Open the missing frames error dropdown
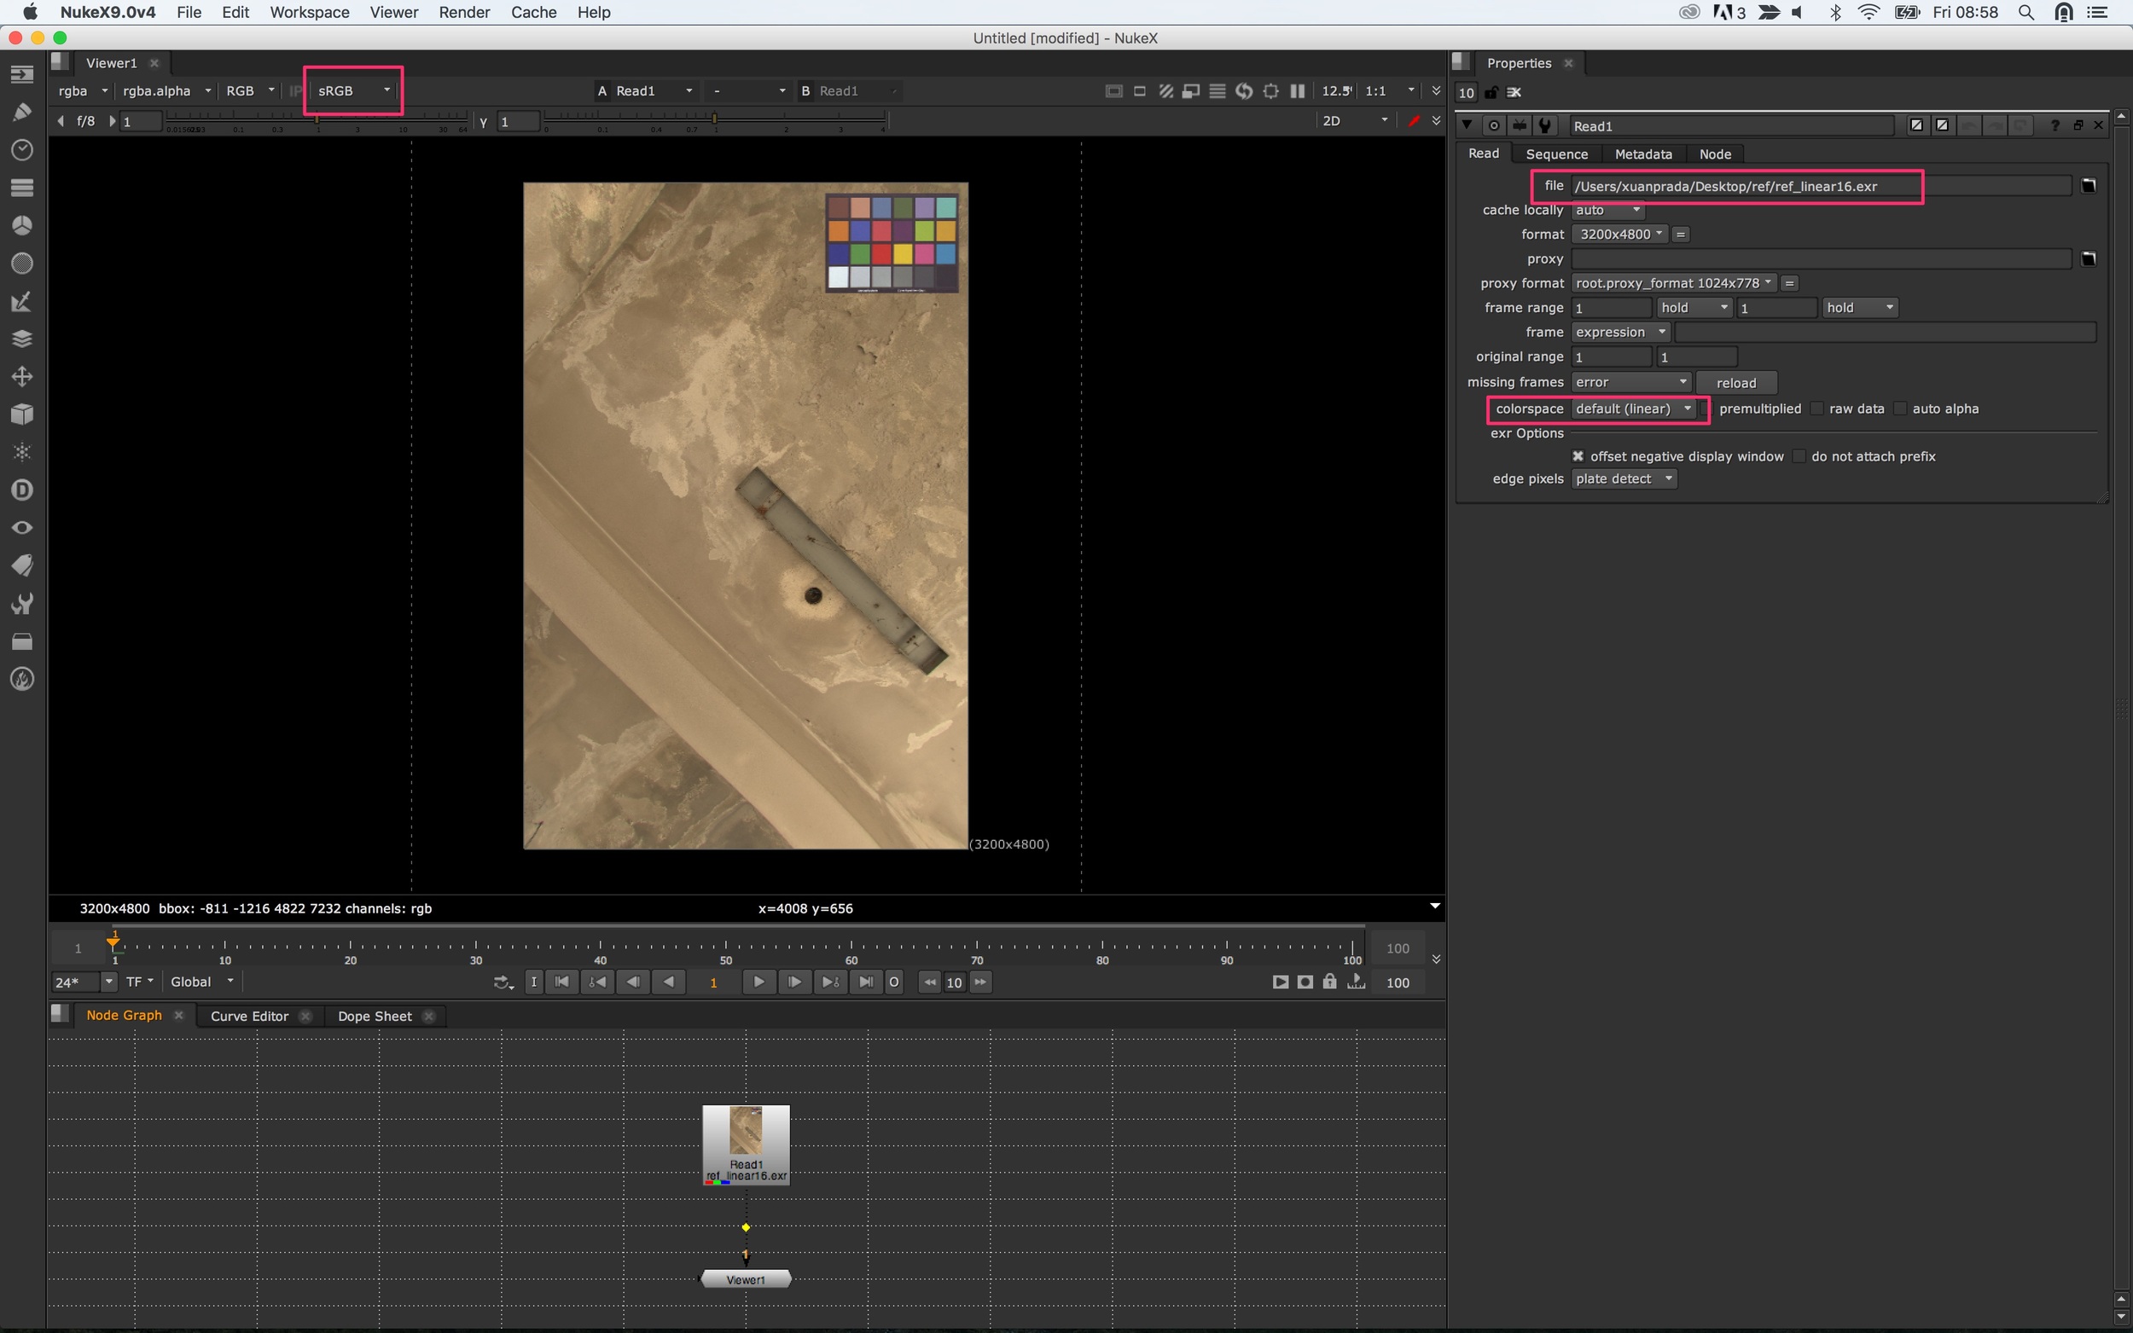 (1630, 382)
